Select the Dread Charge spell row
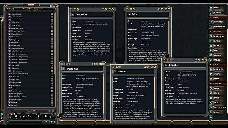 coord(30,91)
